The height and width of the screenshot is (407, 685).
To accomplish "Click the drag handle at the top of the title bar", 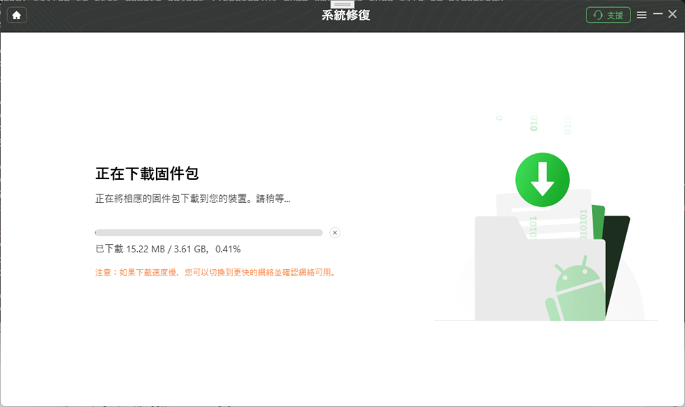I will [342, 4].
